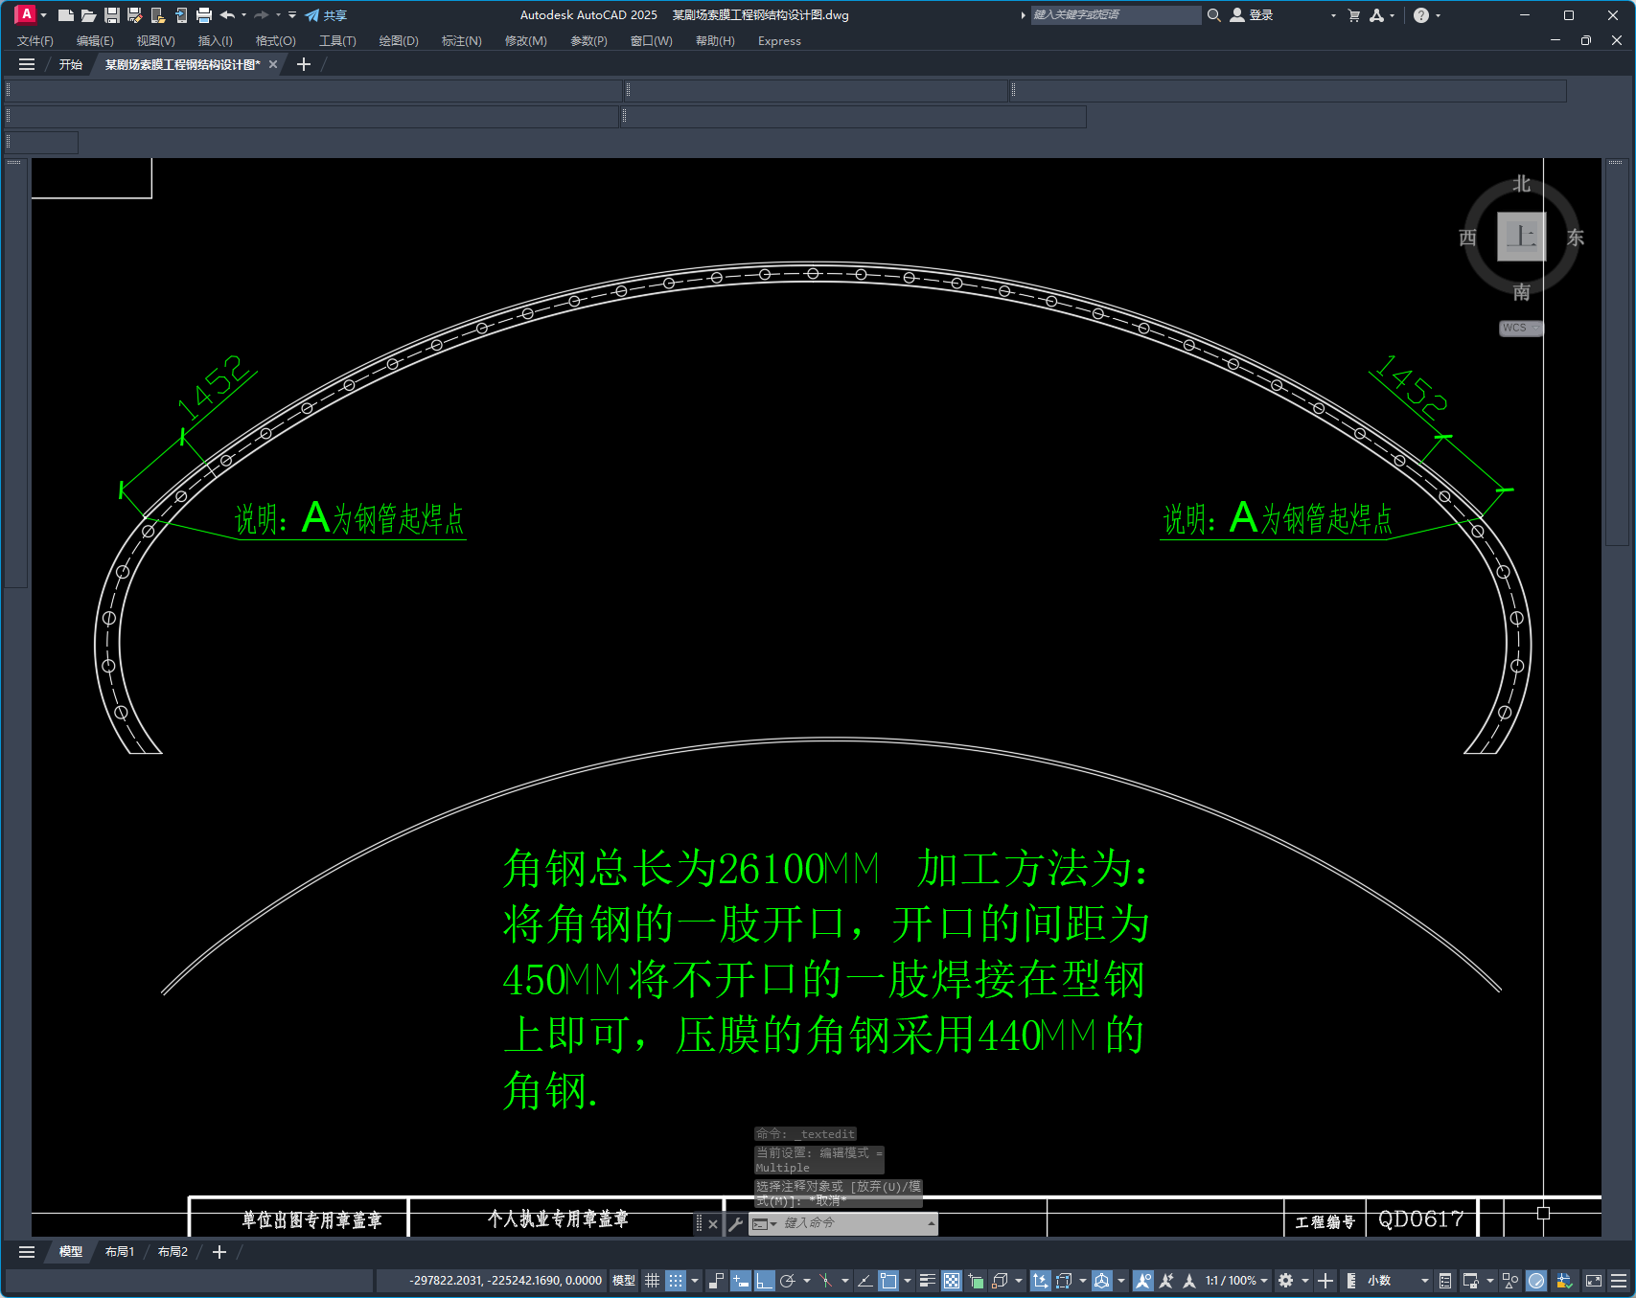Click the Open file folder icon
Image resolution: width=1636 pixels, height=1298 pixels.
(x=89, y=15)
